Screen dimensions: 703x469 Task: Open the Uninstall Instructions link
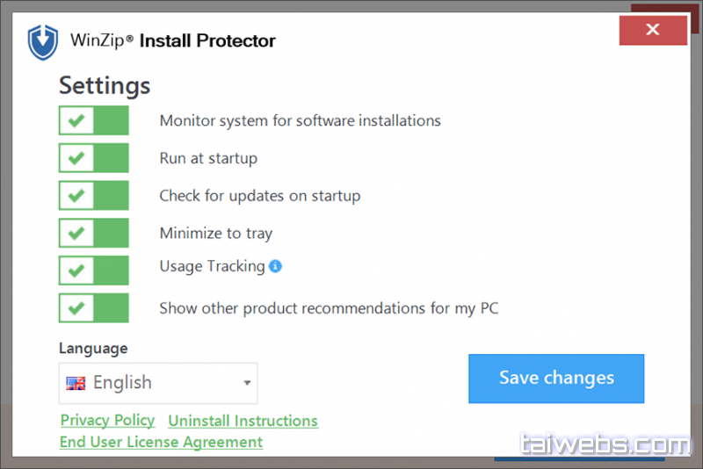[x=243, y=421]
